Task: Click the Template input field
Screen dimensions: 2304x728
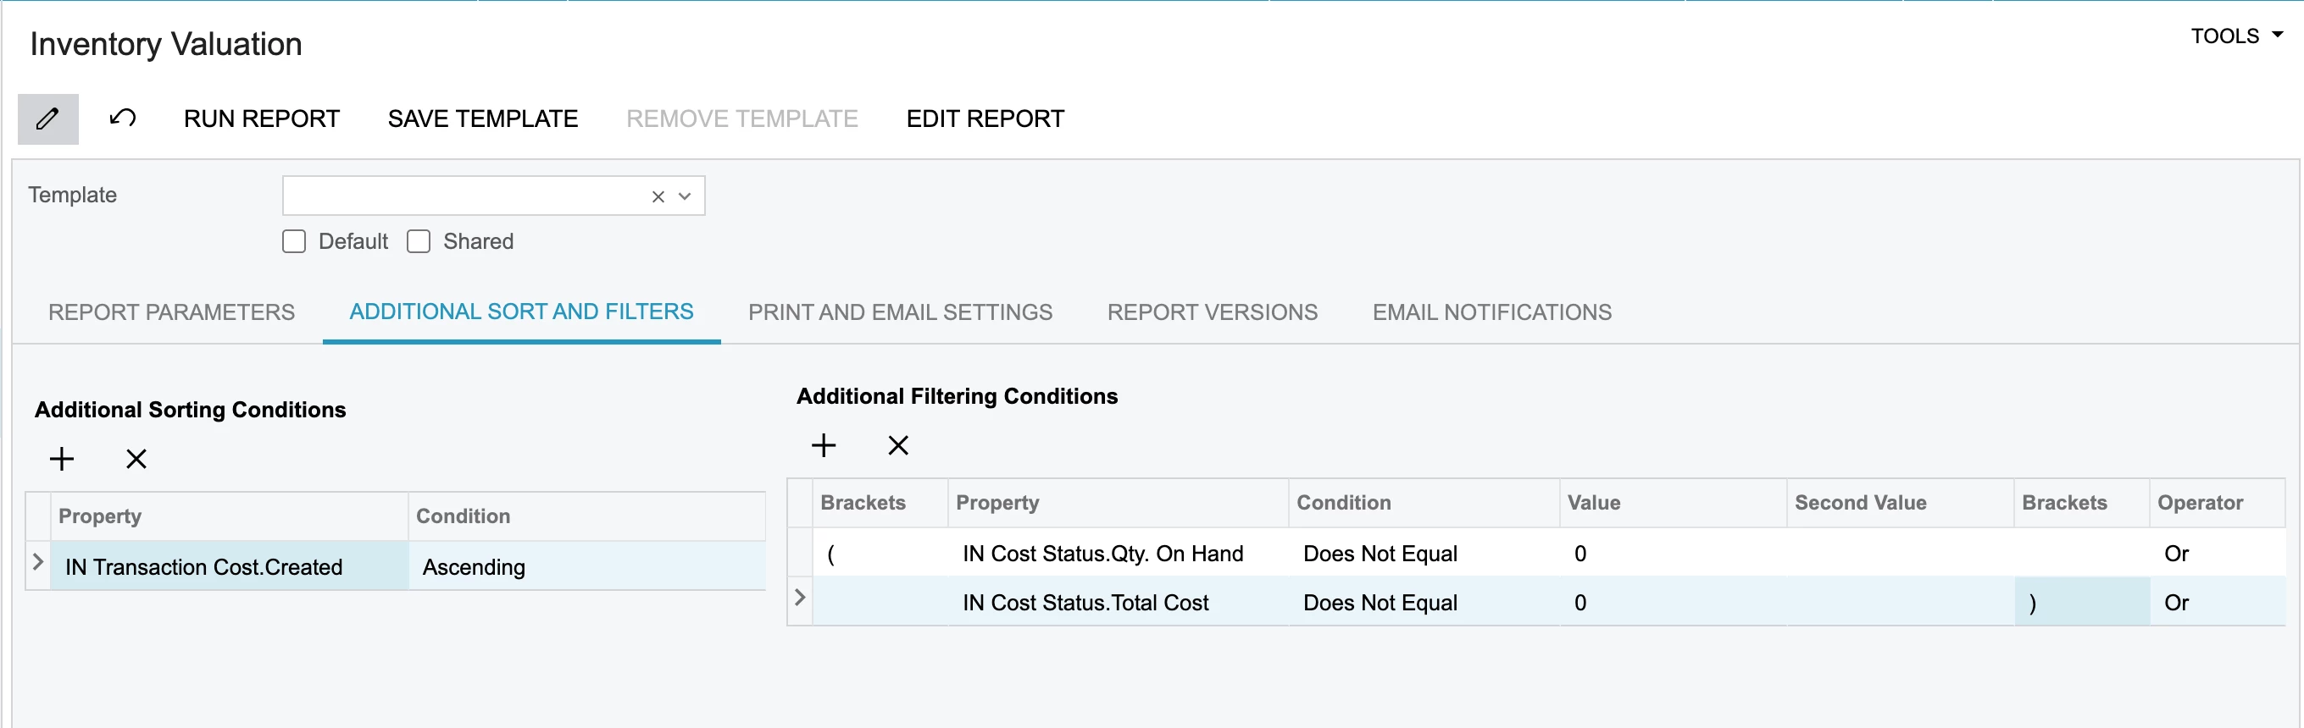Action: click(x=465, y=196)
